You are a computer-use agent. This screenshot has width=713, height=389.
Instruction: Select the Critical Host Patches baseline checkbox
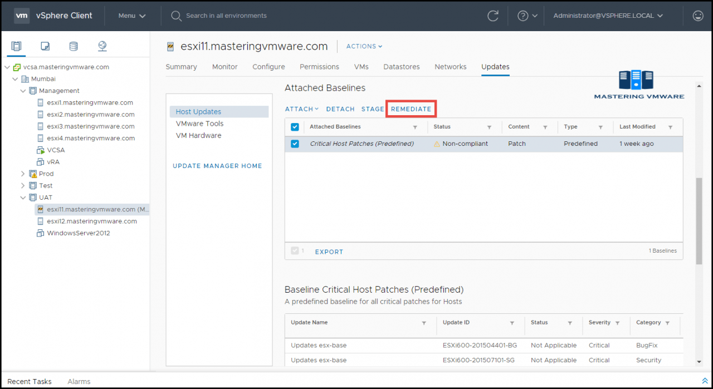pyautogui.click(x=295, y=143)
